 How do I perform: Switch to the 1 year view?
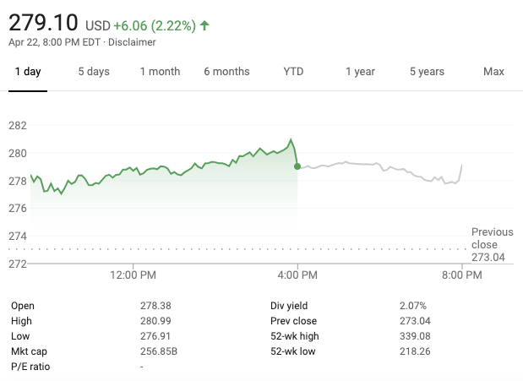[360, 72]
